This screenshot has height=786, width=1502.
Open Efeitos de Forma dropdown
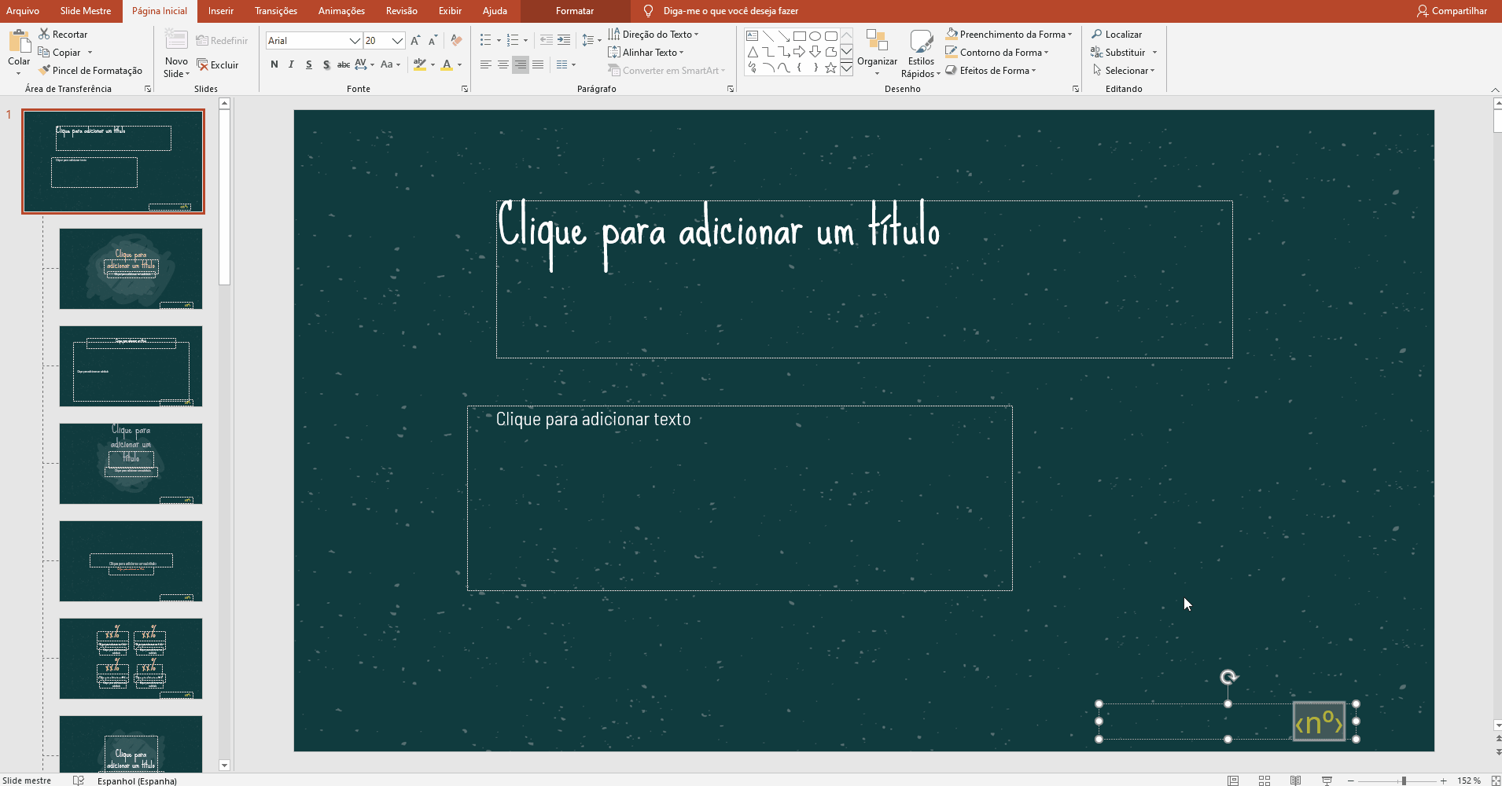click(x=992, y=70)
